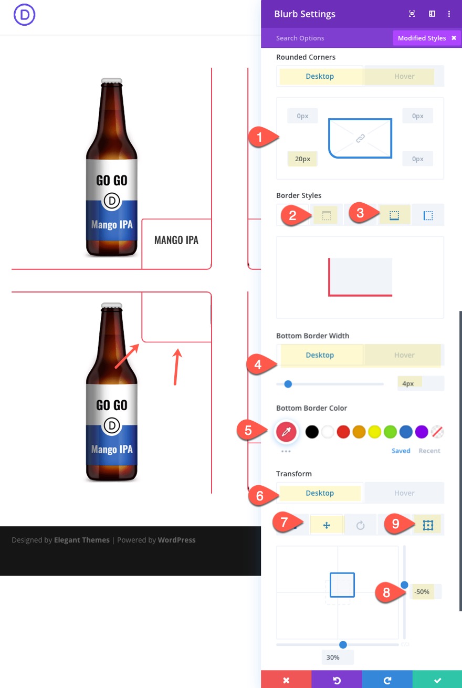Pick the blue color swatch
The width and height of the screenshot is (462, 688).
tap(406, 432)
